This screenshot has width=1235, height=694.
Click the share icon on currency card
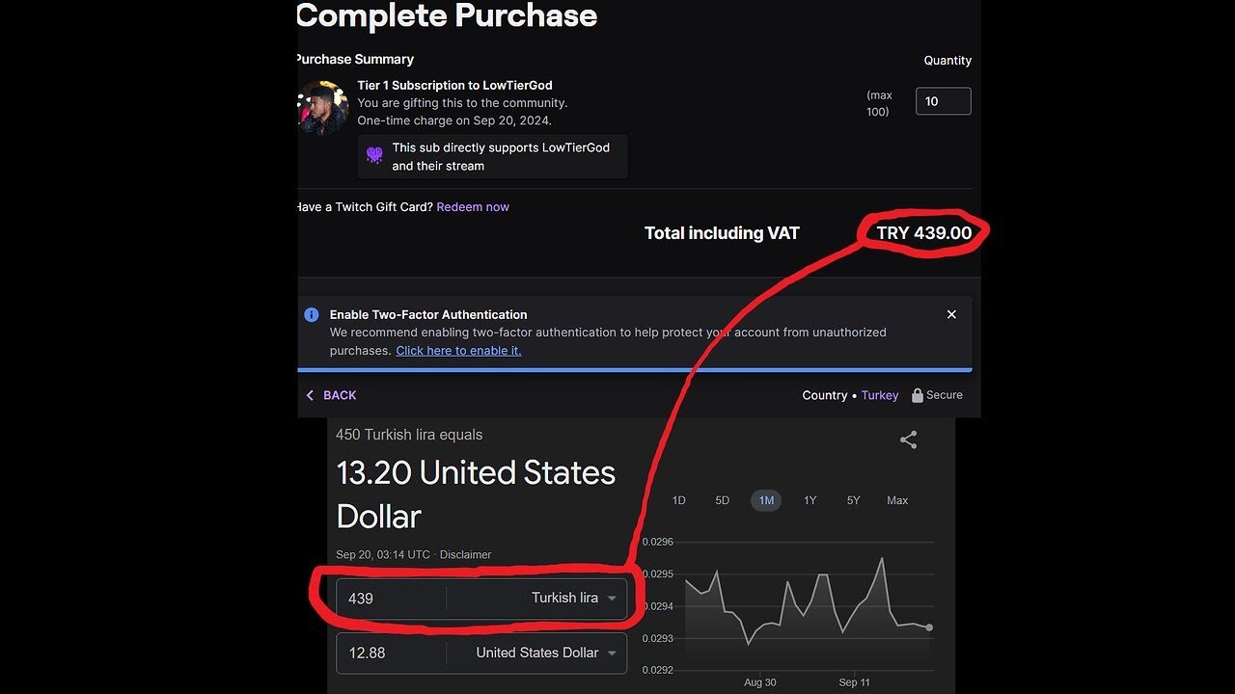[908, 440]
